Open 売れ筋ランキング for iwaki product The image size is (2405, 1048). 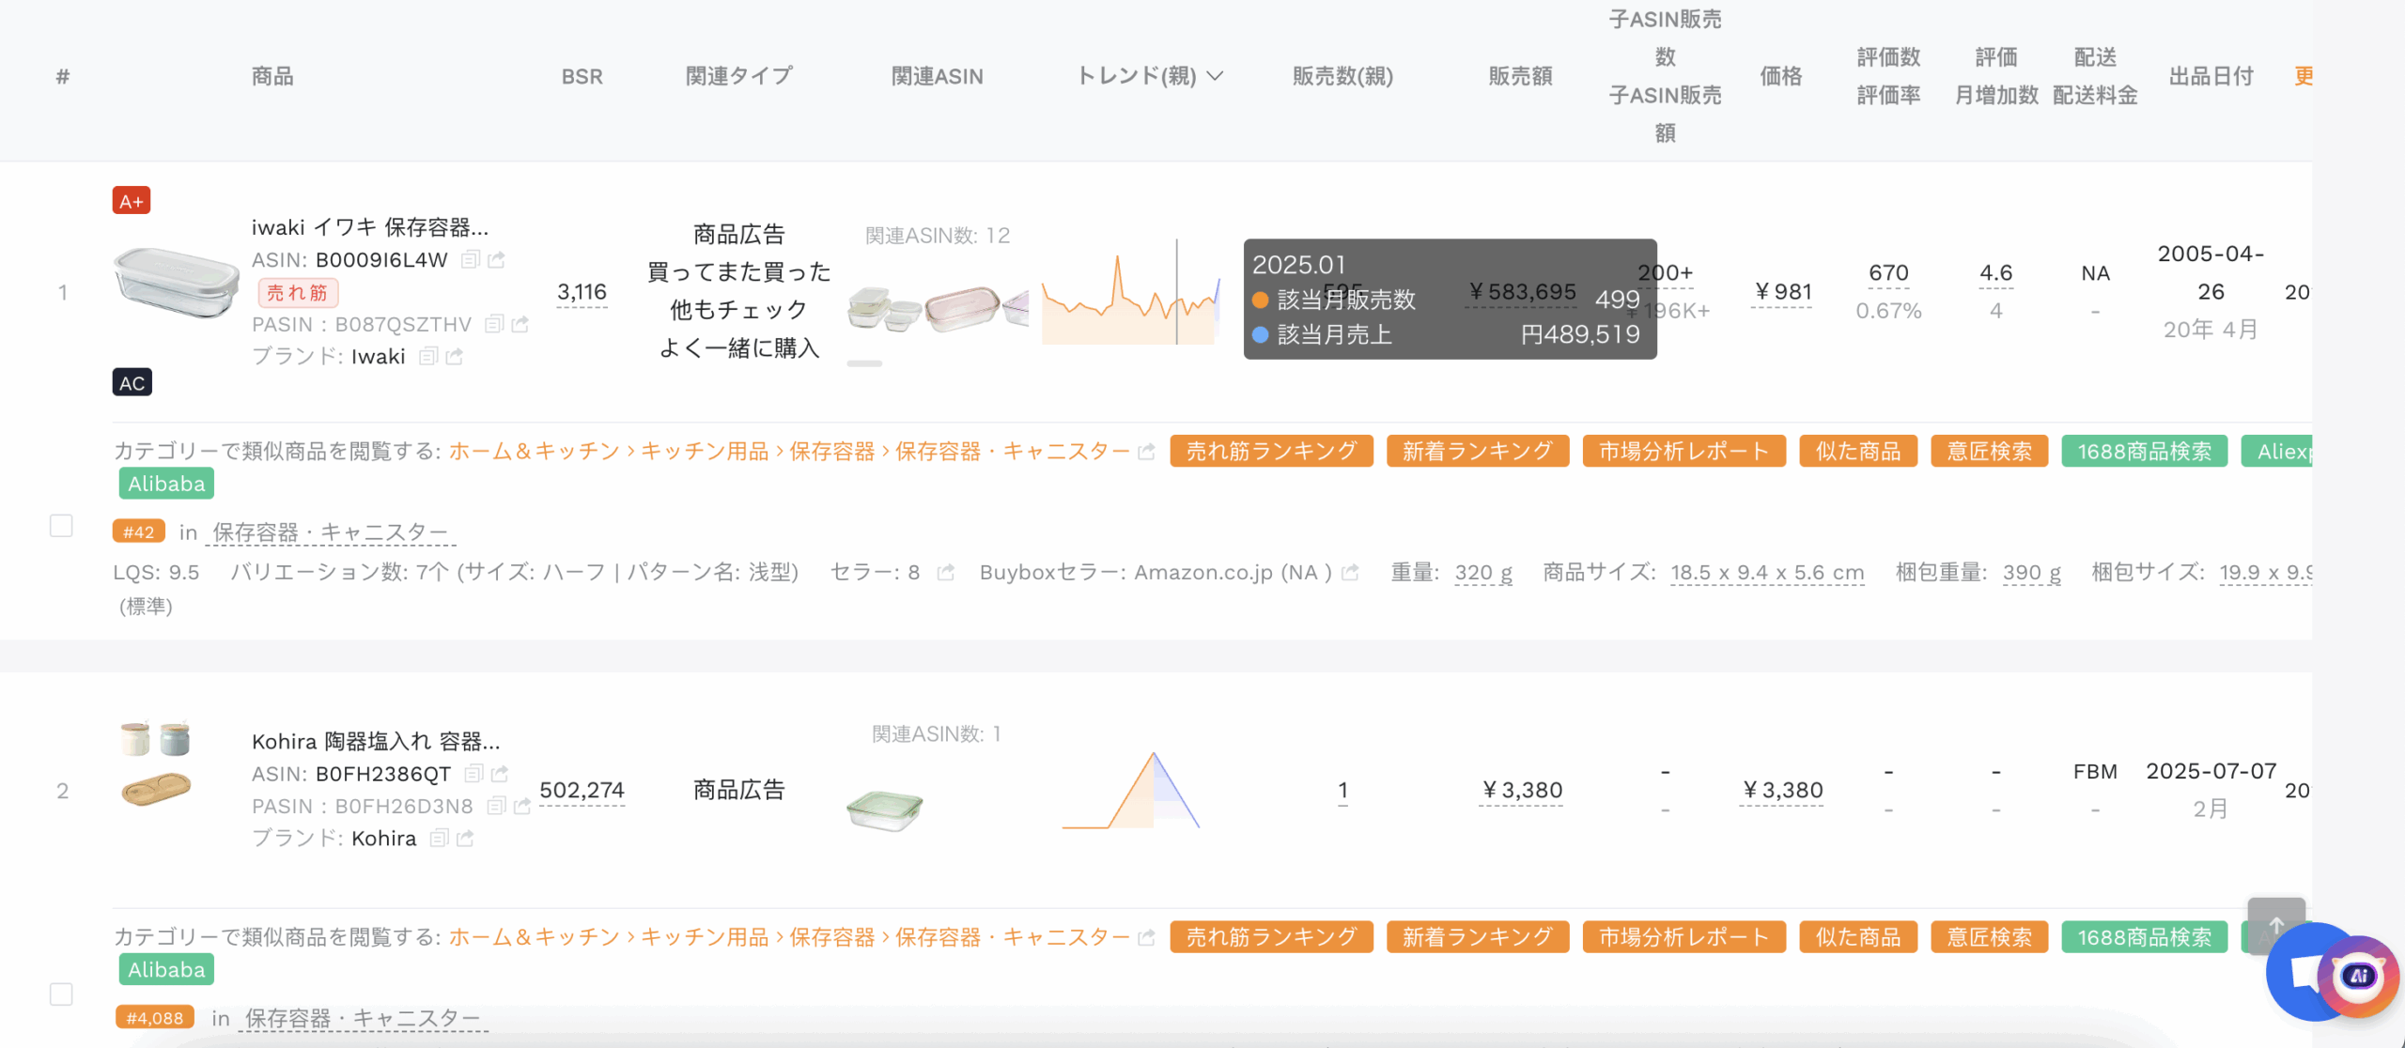(x=1270, y=451)
